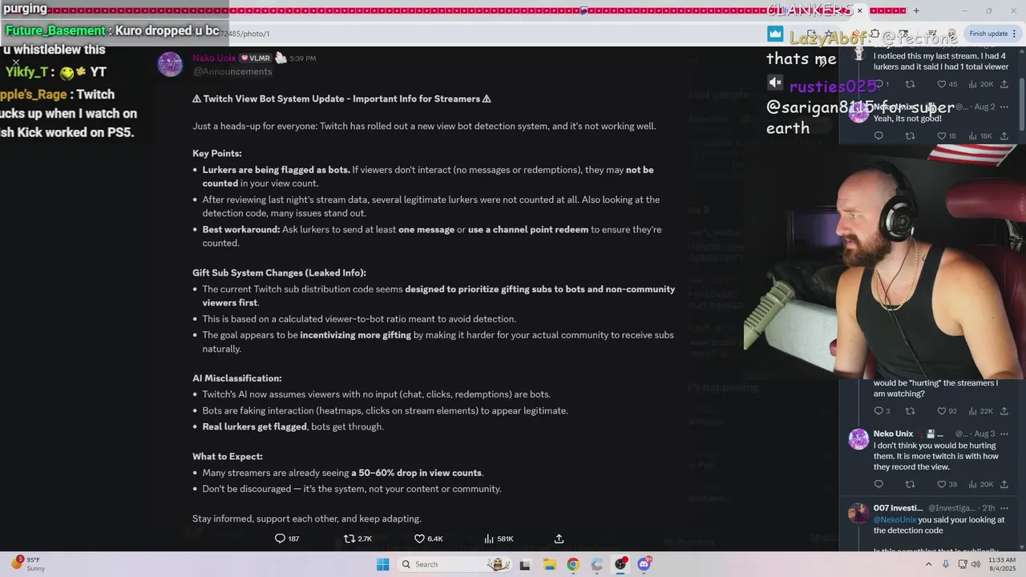Share the Neko Unix Aug 3 reply
This screenshot has height=577, width=1026.
(x=1004, y=484)
